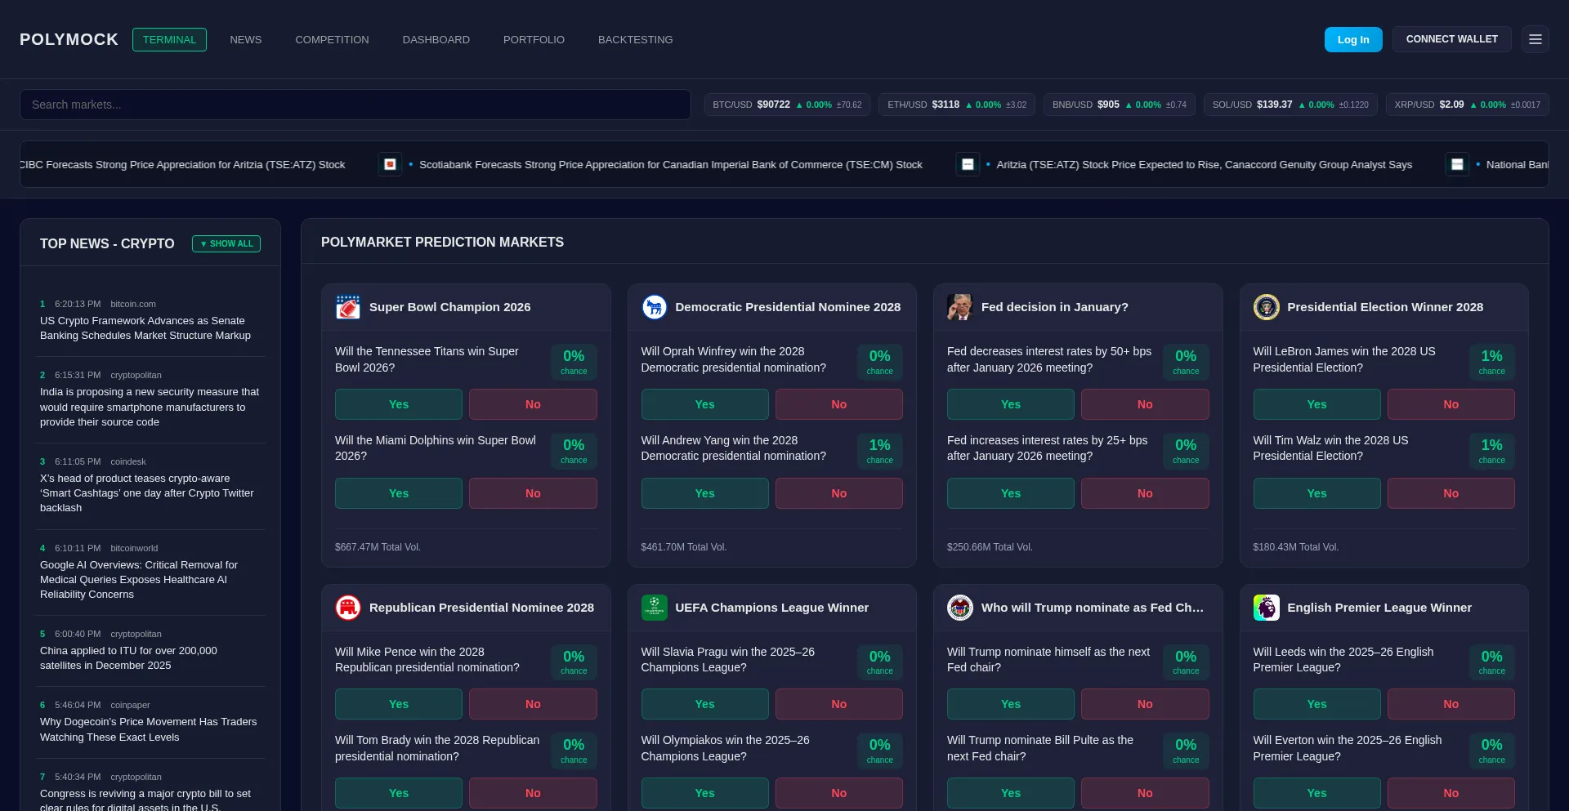This screenshot has width=1569, height=811.
Task: Click the Connect Wallet button
Action: 1451,39
